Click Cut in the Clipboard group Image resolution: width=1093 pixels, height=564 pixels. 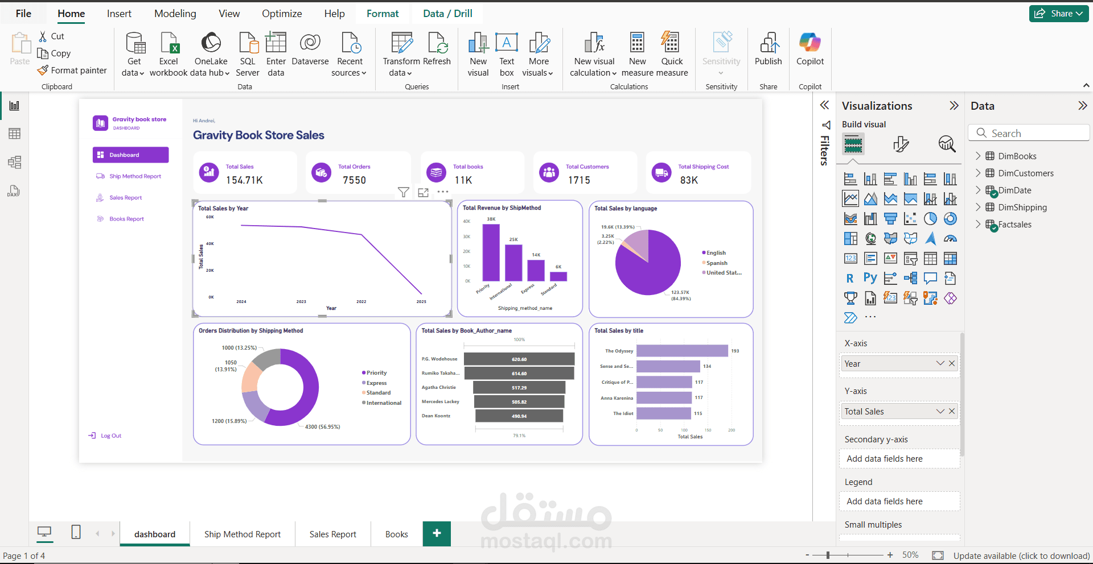click(51, 36)
